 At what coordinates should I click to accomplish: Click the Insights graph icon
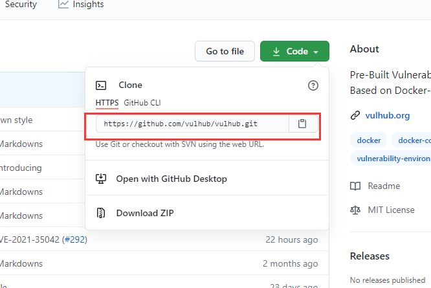coord(63,4)
